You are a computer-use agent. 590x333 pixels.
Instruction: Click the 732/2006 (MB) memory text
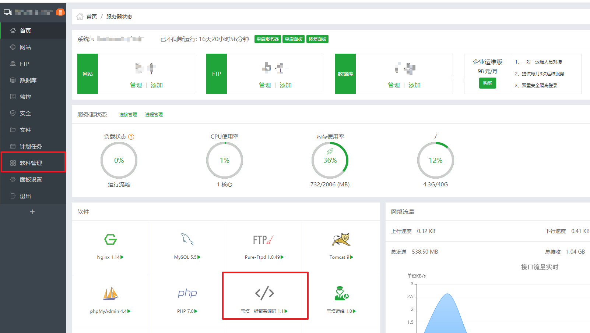(330, 185)
